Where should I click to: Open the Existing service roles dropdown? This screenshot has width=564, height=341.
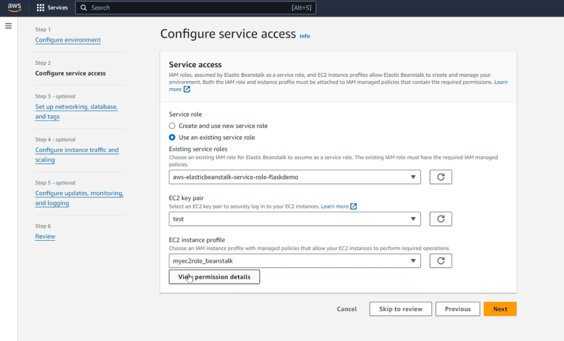click(x=295, y=177)
